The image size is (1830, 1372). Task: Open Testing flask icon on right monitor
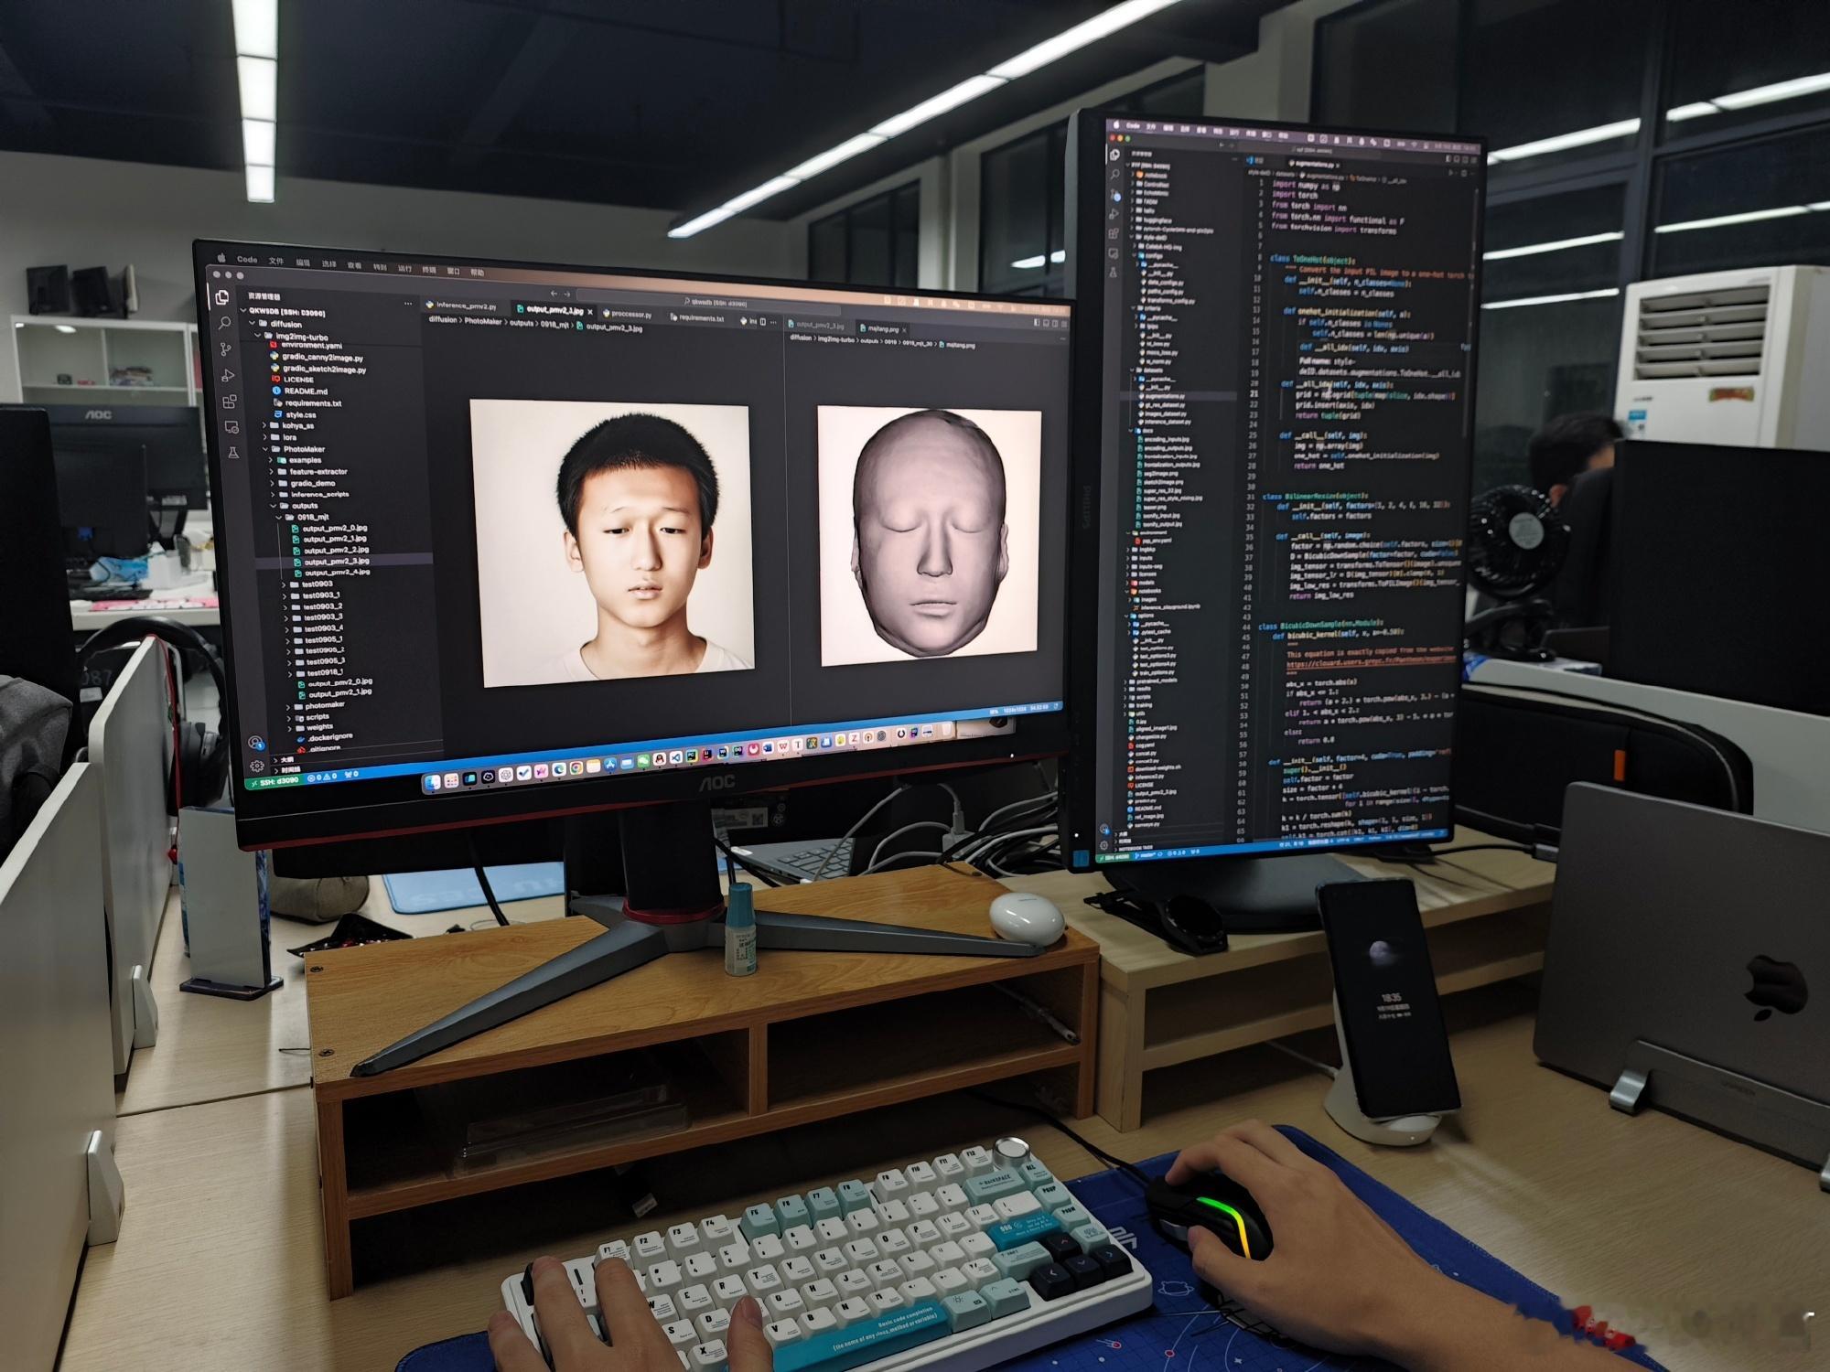tap(1113, 273)
